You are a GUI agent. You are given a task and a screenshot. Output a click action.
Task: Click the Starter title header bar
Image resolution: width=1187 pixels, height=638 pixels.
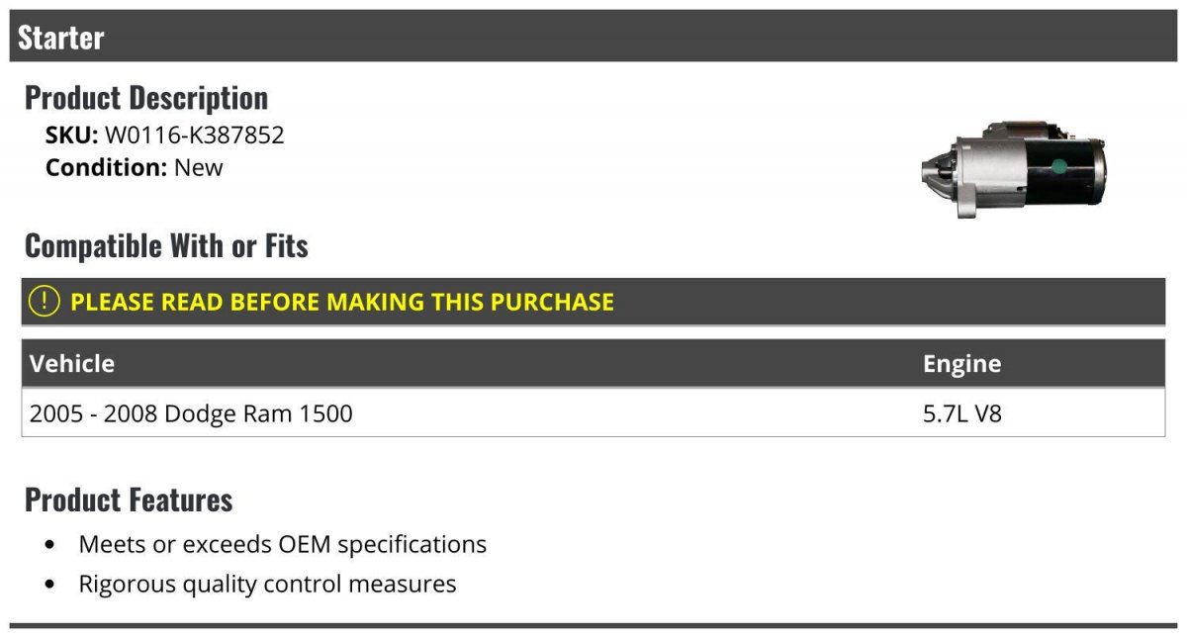click(x=593, y=37)
